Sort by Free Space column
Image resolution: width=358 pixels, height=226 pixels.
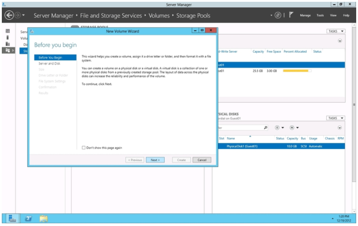[x=274, y=52]
